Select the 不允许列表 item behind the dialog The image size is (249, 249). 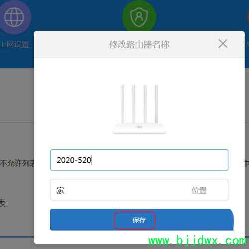click(x=17, y=163)
